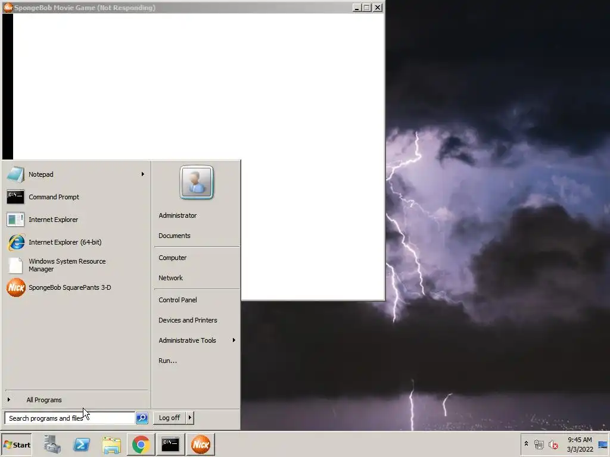Switch to Nick SpongeBob game taskbar button
610x457 pixels.
click(x=200, y=445)
